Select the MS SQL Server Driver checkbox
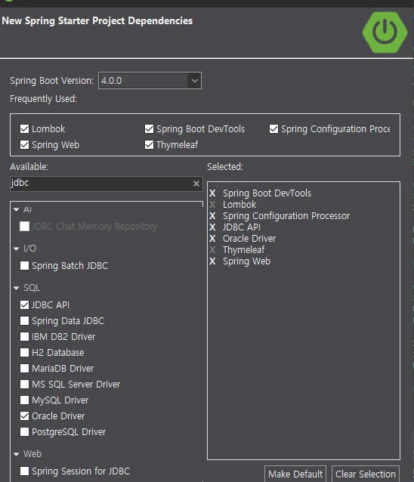The image size is (414, 482). point(25,385)
